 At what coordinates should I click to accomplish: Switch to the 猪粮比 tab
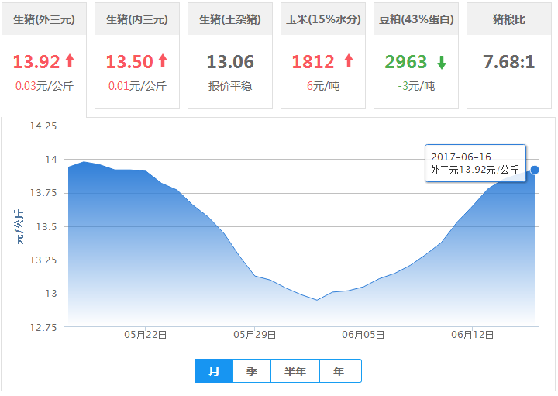click(x=509, y=19)
